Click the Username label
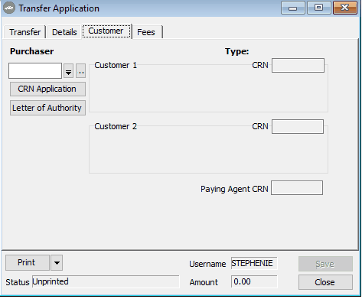The width and height of the screenshot is (362, 299). pos(207,264)
